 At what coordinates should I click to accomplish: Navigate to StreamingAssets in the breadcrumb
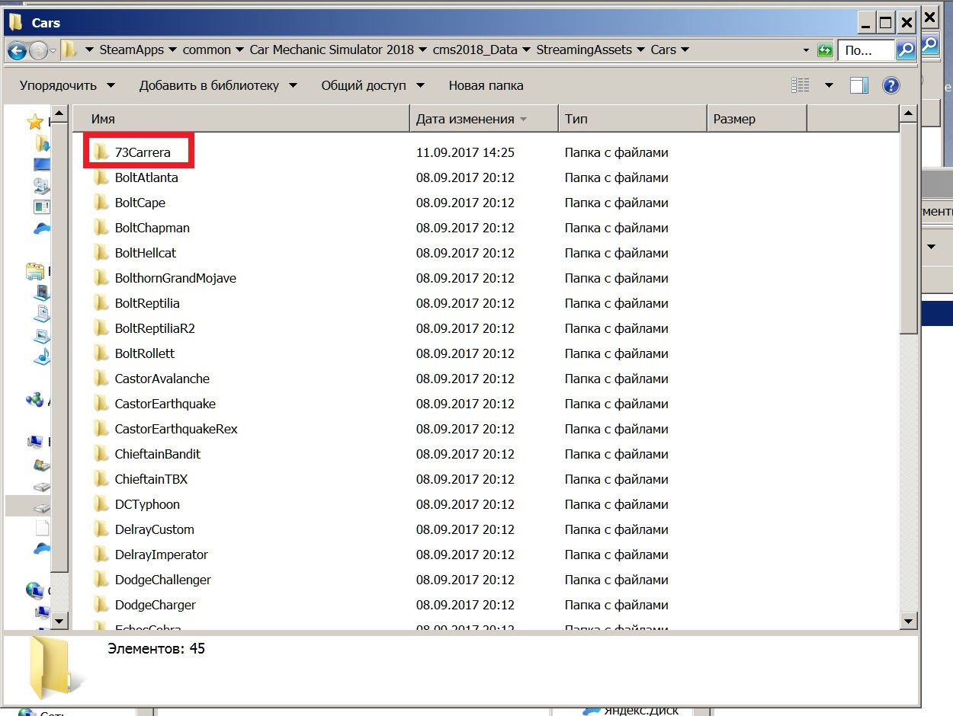(x=584, y=50)
